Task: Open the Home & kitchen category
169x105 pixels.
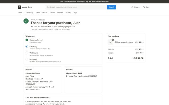Action: pyautogui.click(x=41, y=13)
